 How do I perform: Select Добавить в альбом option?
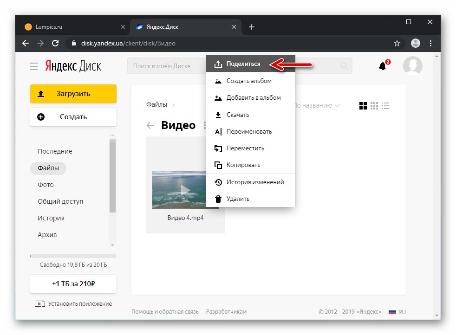point(251,97)
